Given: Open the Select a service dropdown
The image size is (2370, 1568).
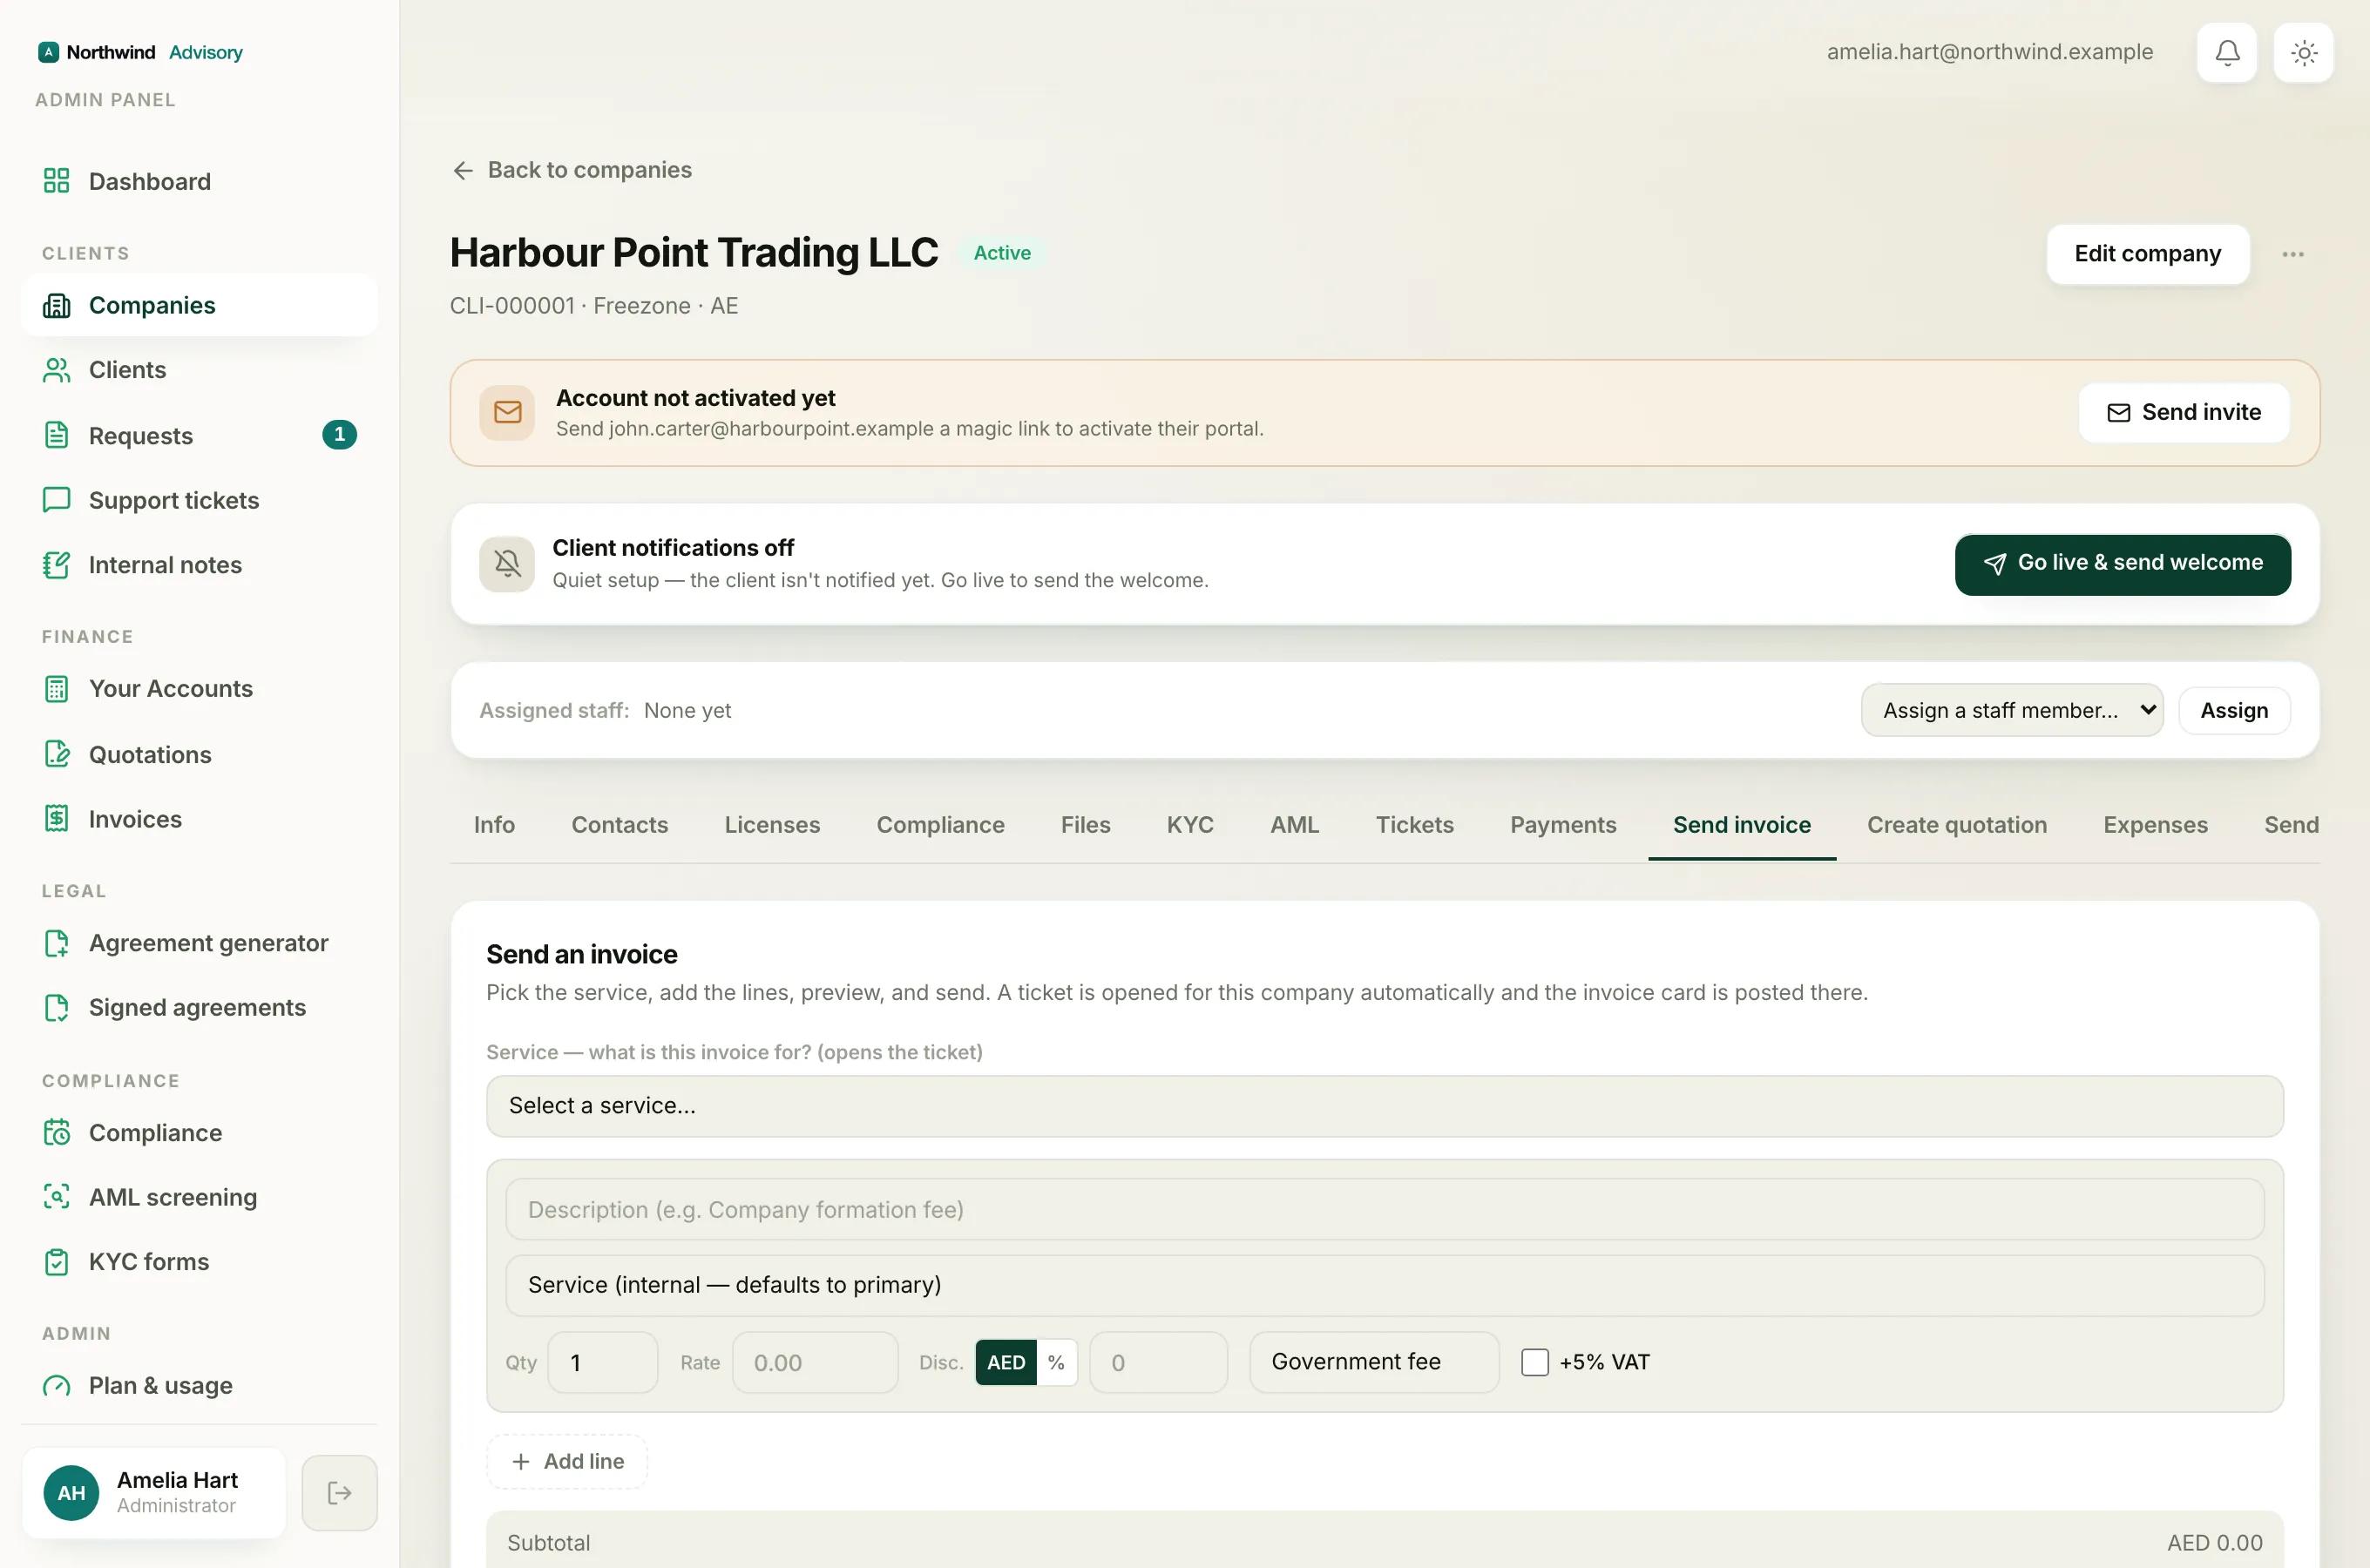Looking at the screenshot, I should pos(1384,1106).
